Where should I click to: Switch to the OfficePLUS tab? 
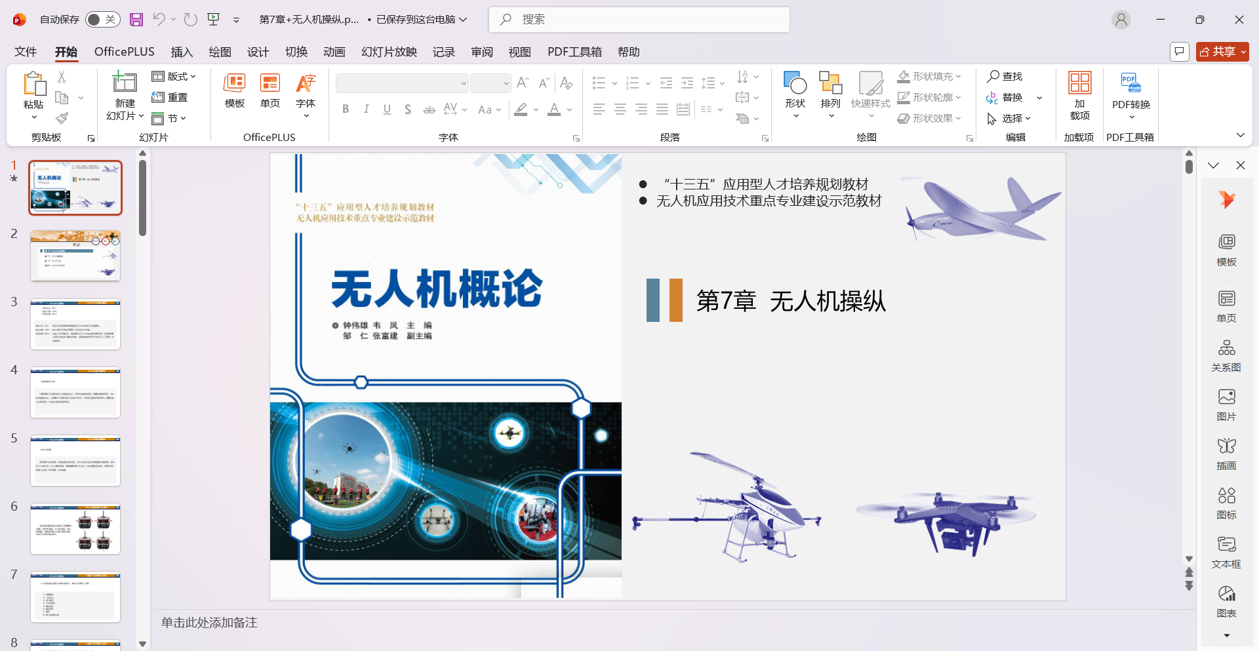[x=125, y=52]
